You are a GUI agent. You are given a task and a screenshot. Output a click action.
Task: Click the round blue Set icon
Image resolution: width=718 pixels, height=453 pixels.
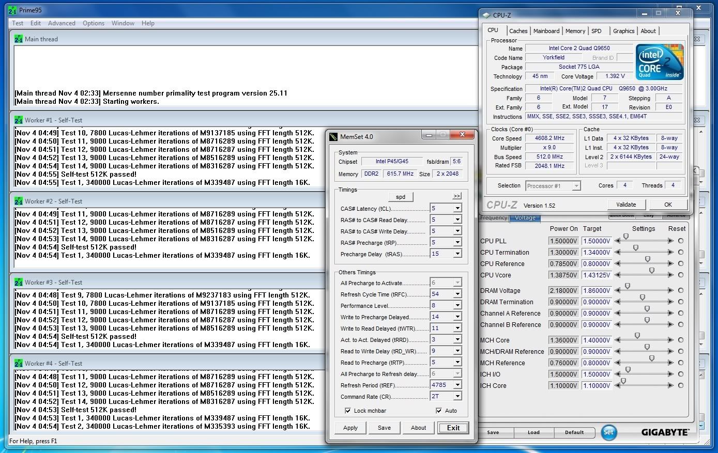[609, 432]
